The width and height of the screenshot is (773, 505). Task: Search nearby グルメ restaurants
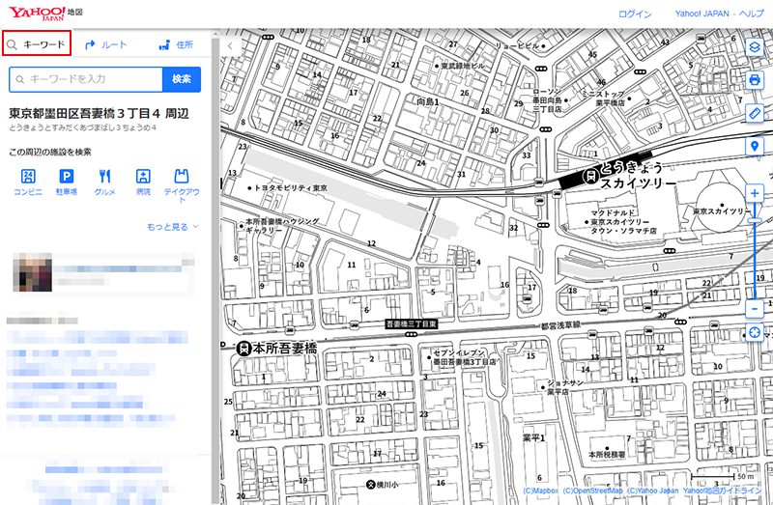104,182
